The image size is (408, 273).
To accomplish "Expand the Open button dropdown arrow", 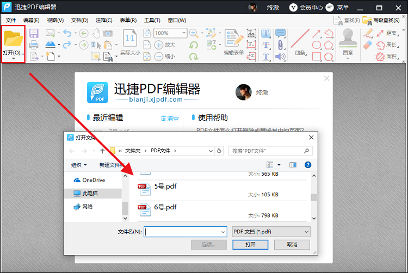I will (x=14, y=59).
